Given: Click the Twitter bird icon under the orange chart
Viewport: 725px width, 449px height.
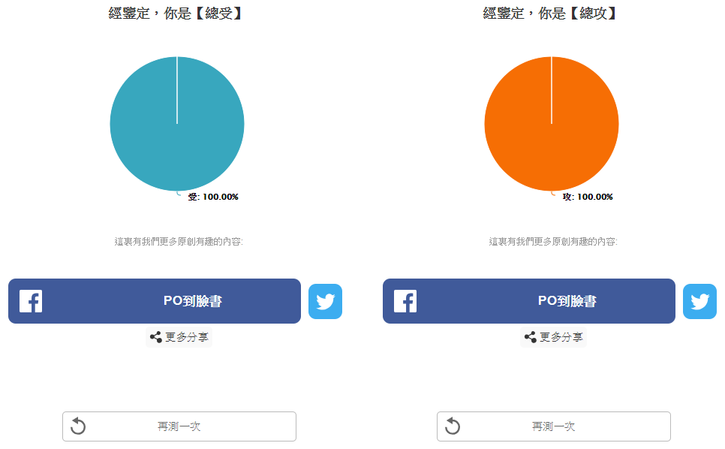Looking at the screenshot, I should pos(699,302).
